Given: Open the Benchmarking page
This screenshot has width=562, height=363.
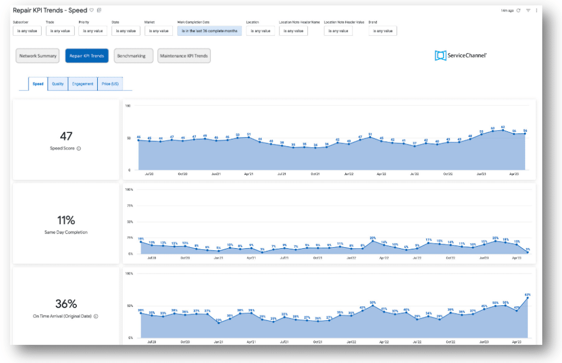Looking at the screenshot, I should (131, 56).
